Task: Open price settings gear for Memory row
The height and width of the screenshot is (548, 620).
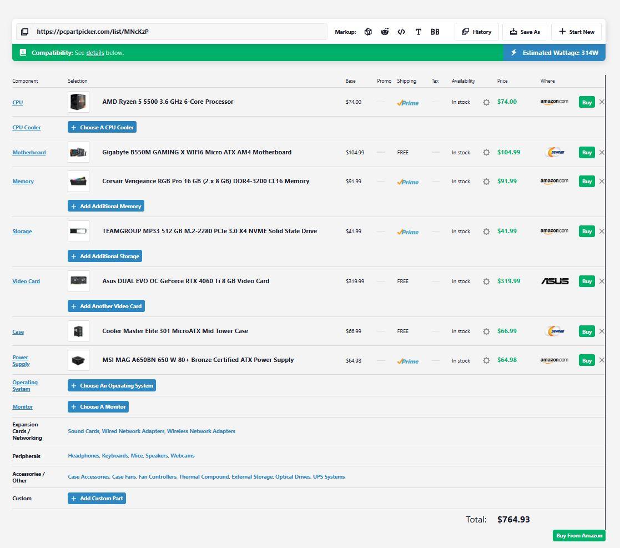Action: click(486, 182)
